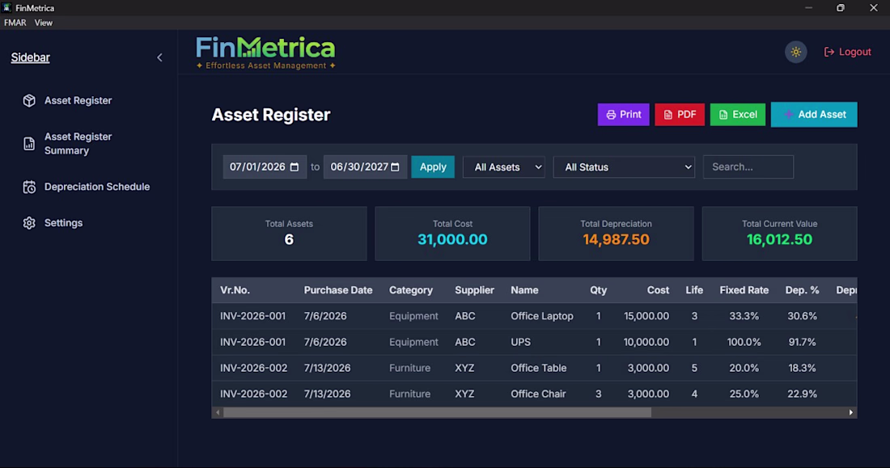890x468 pixels.
Task: Open calendar picker for start date 07/01/2026
Action: click(294, 167)
